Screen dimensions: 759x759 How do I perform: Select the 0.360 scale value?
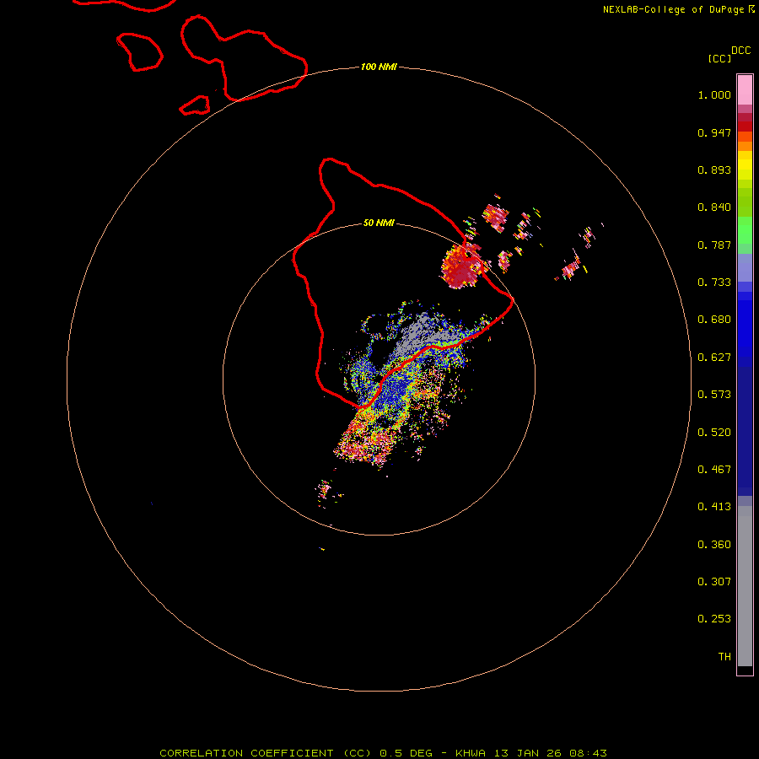click(x=714, y=545)
